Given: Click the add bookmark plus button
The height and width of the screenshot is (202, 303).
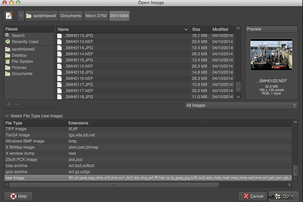Looking at the screenshot, I should click(9, 105).
